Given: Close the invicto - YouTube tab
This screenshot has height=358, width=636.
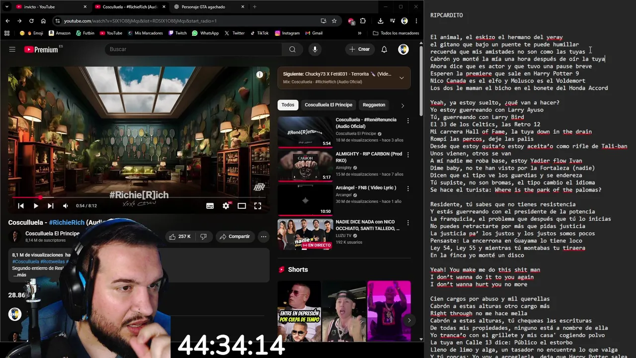Looking at the screenshot, I should 85,7.
